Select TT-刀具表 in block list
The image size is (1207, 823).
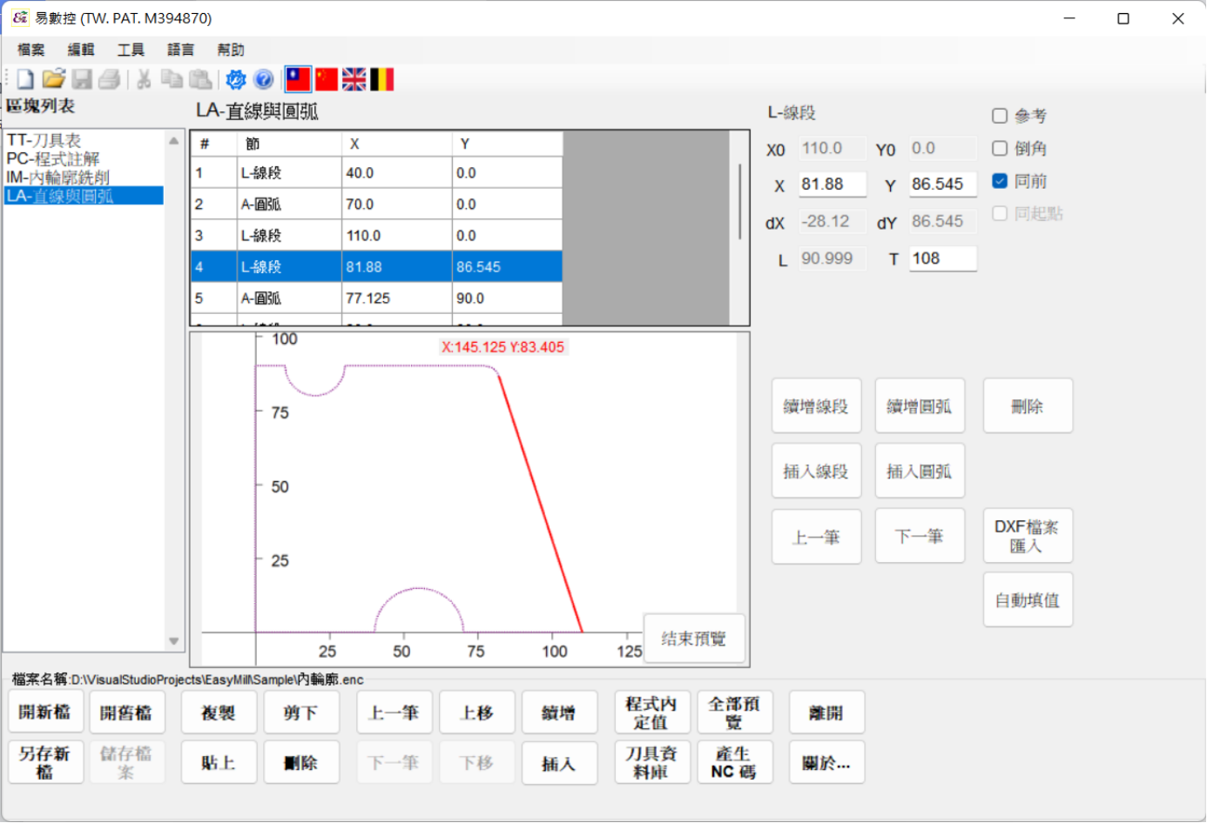[84, 140]
